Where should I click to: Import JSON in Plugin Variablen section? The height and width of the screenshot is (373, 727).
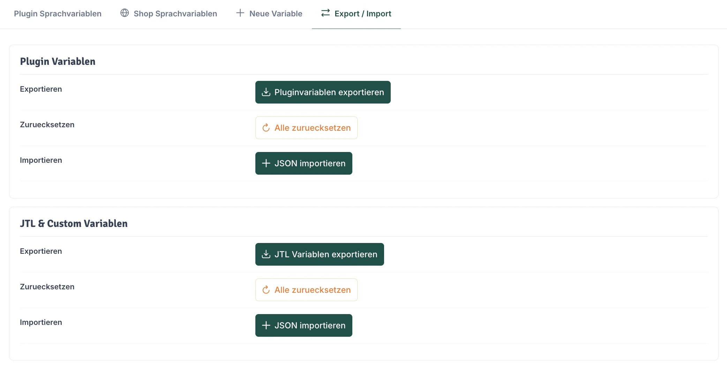(304, 163)
